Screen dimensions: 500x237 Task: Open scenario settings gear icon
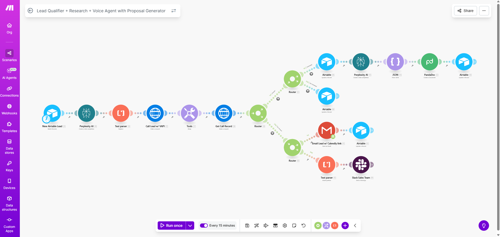point(285,226)
